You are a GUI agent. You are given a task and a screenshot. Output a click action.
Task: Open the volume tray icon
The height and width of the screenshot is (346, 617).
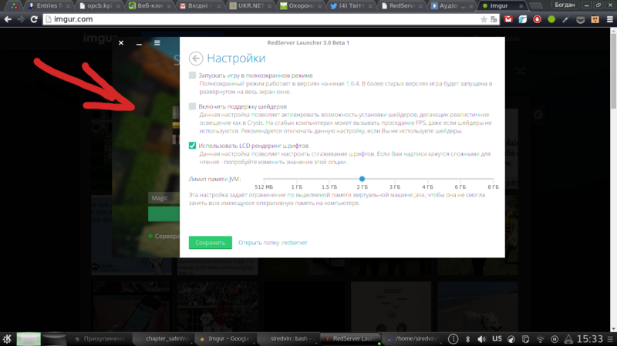[x=481, y=339]
